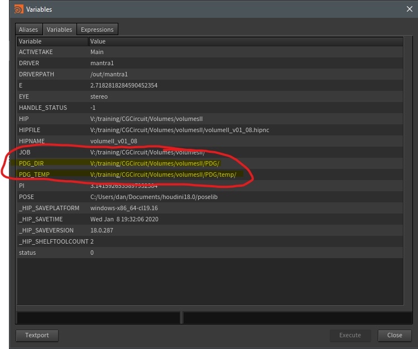This screenshot has height=349, width=418.
Task: Click the value 2.7182818284590452354
Action: (124, 85)
